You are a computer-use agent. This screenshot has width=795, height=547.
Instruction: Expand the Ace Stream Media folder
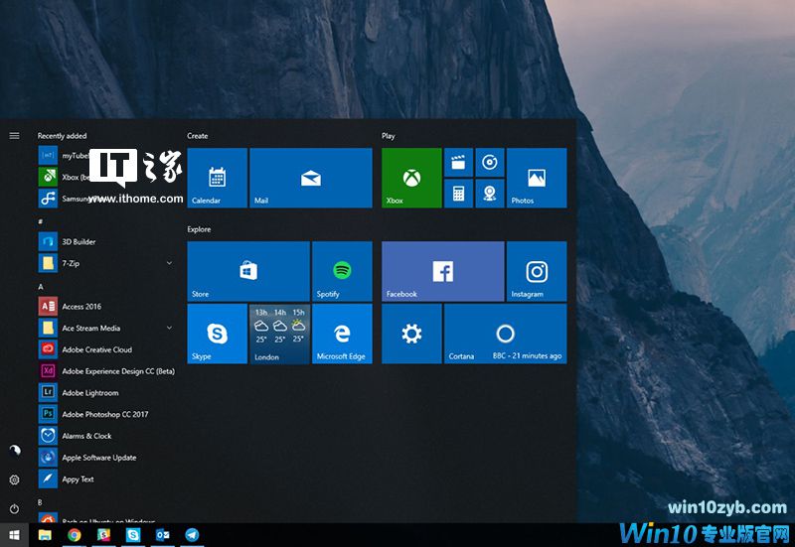pos(169,329)
